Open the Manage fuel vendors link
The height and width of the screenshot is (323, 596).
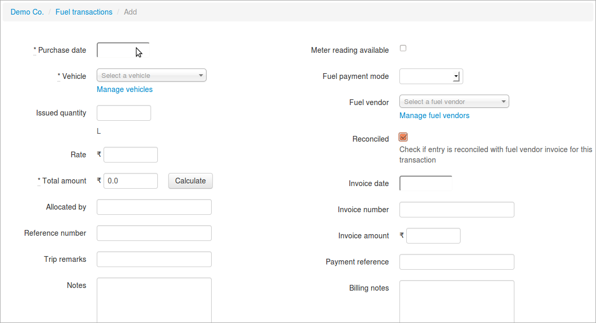[434, 116]
